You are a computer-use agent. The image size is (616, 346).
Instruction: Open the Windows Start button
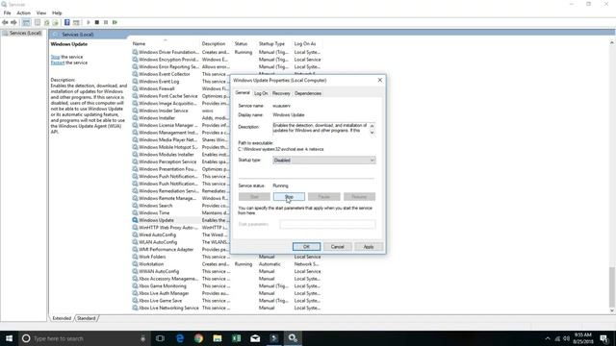(x=9, y=338)
